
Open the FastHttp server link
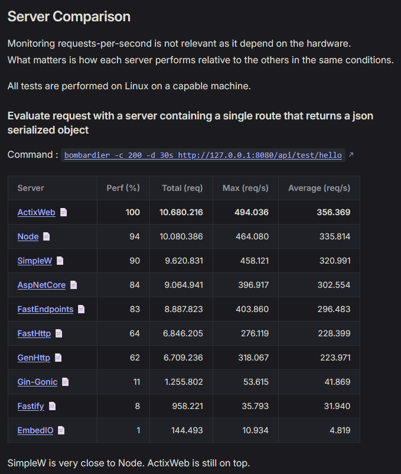click(34, 333)
